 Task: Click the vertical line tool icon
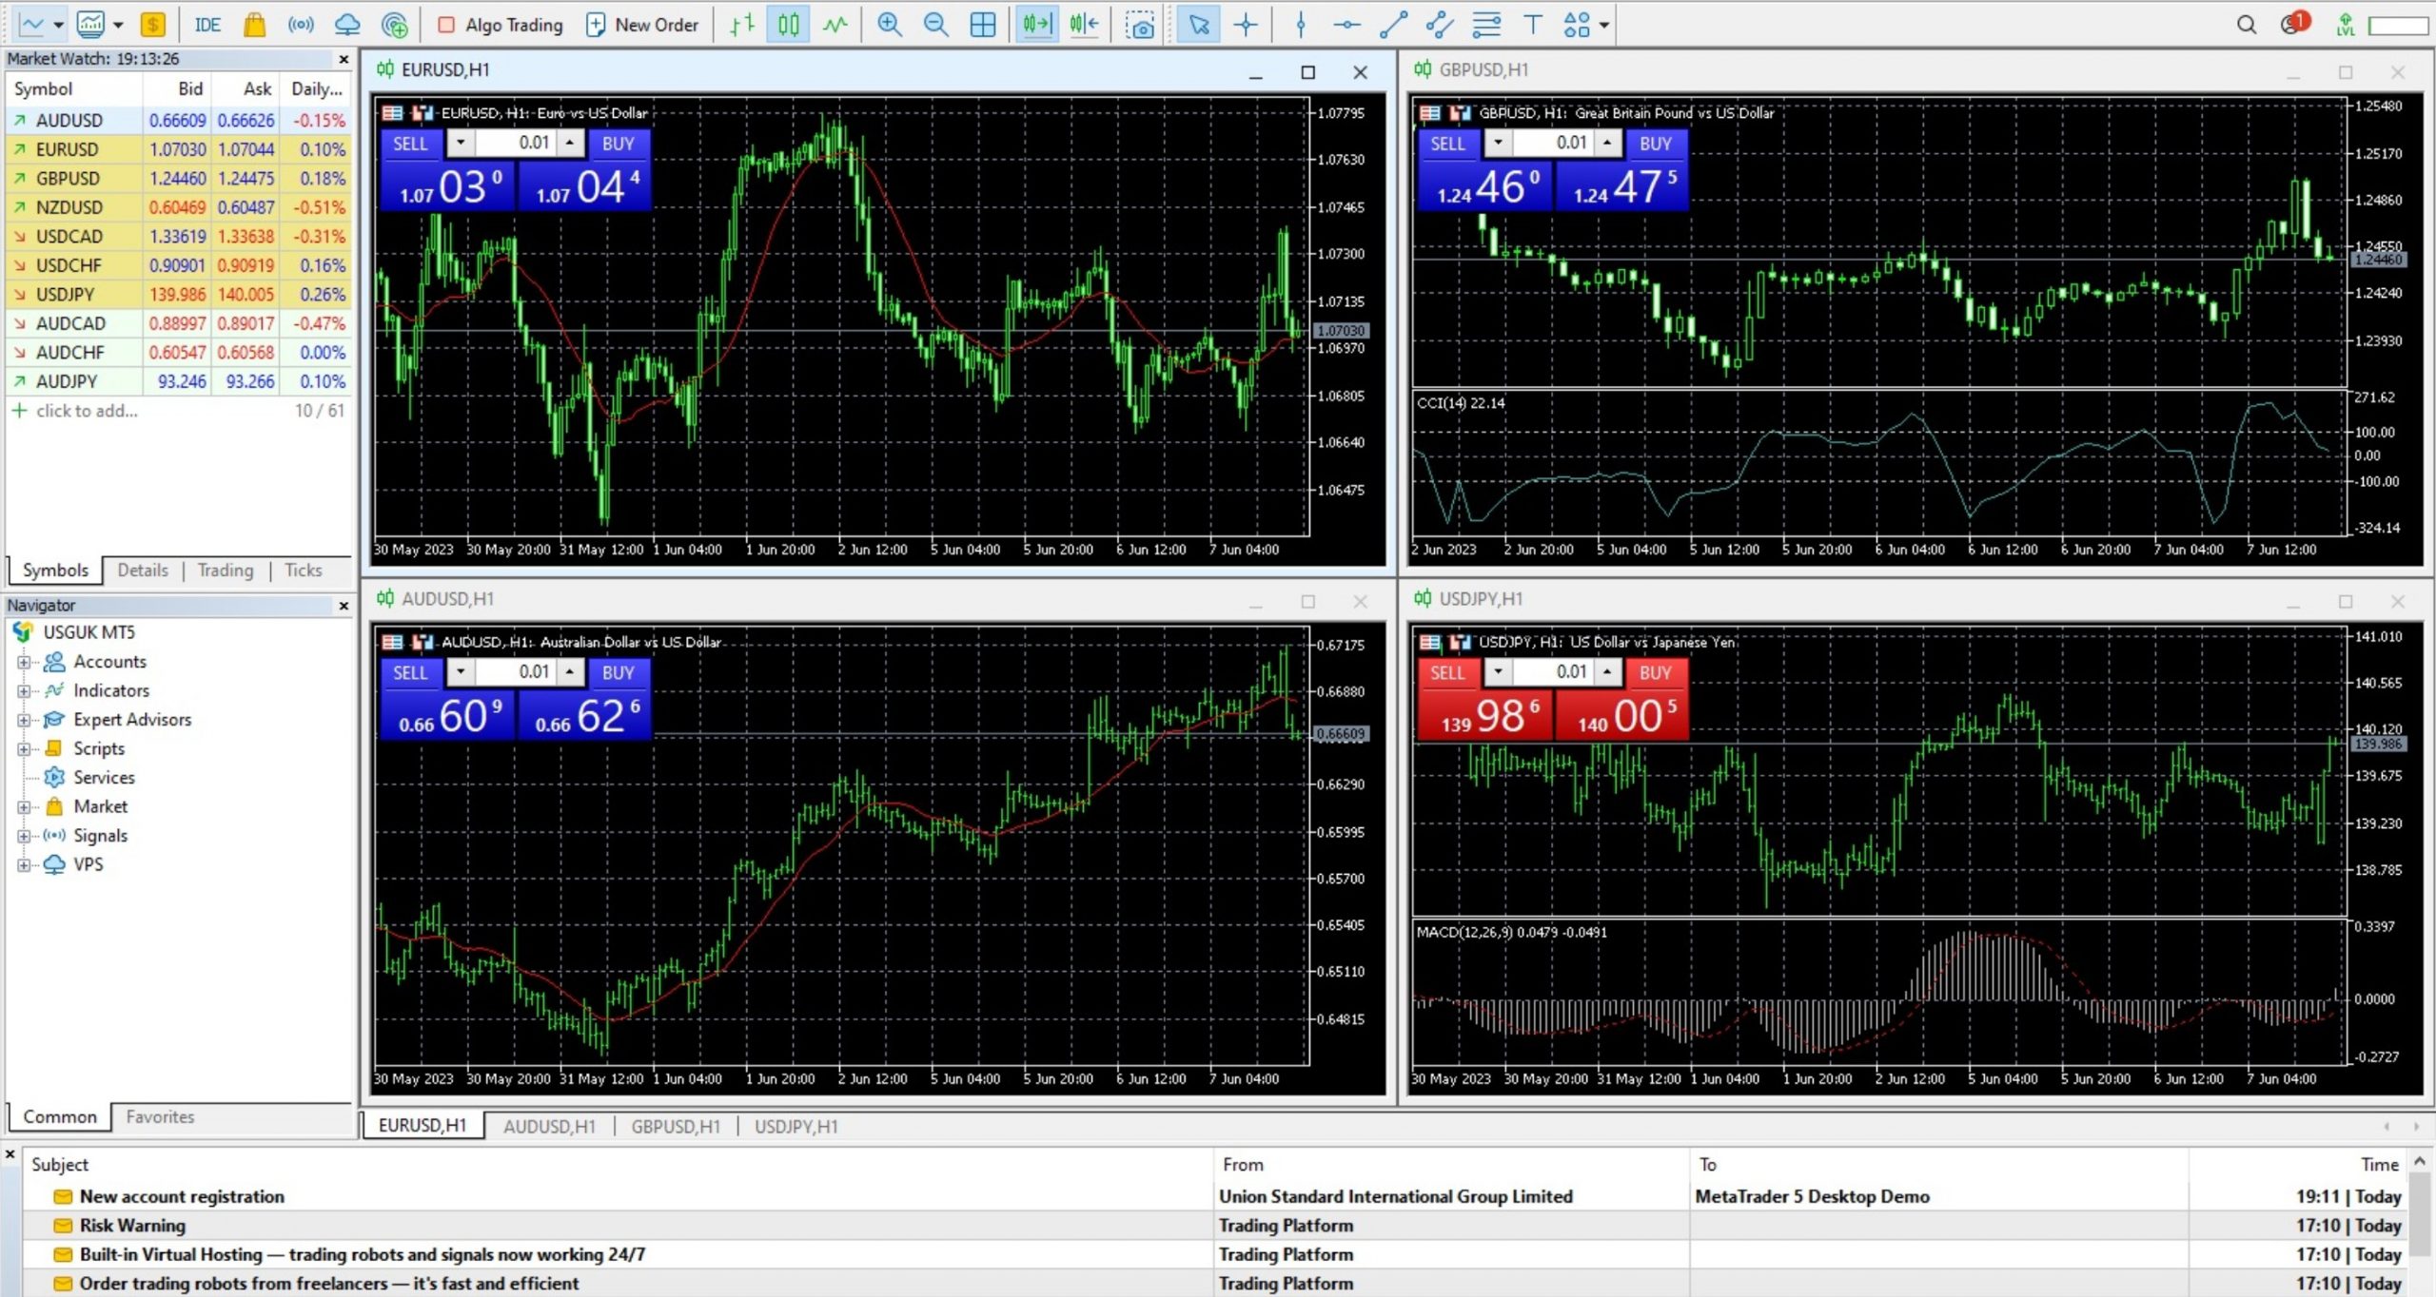pos(1299,23)
